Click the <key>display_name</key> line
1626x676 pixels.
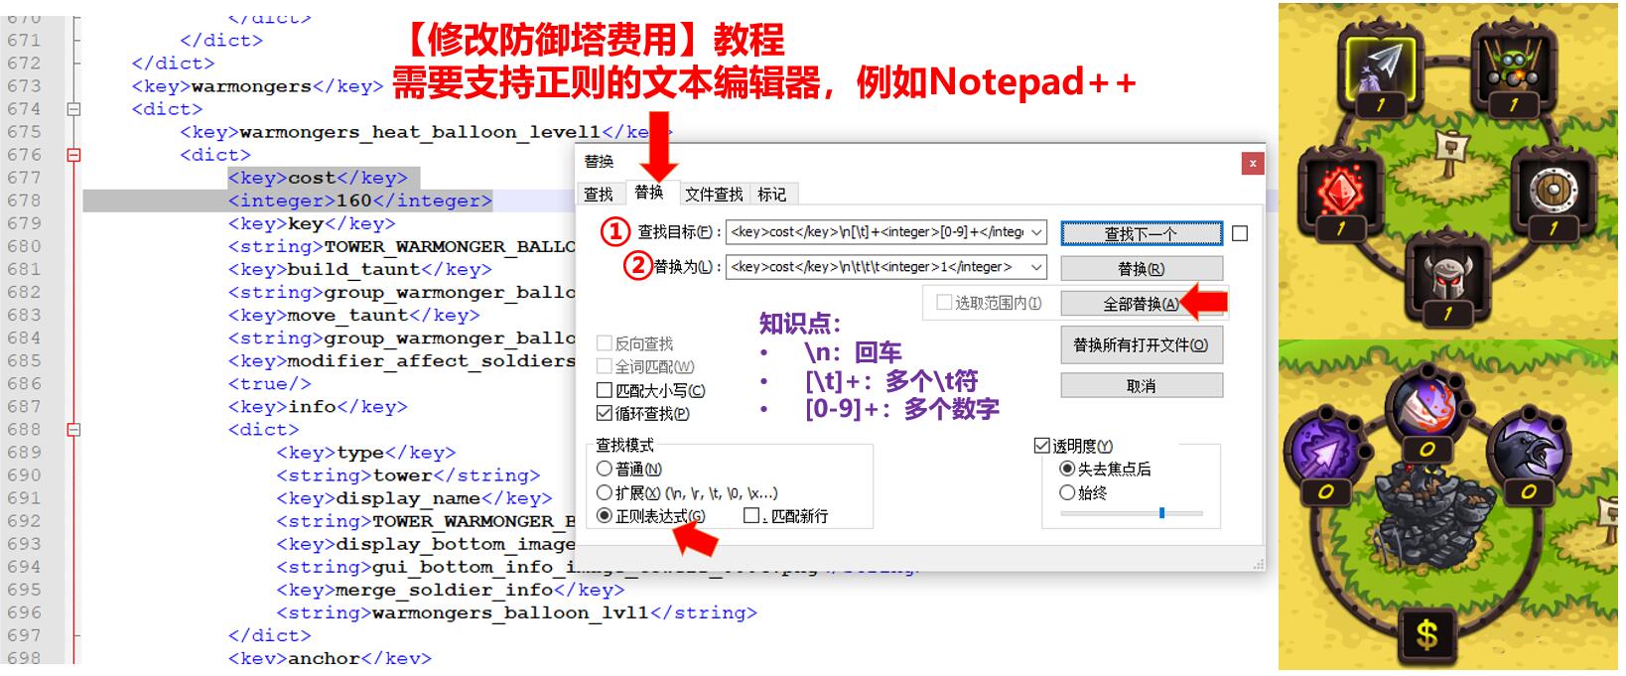click(414, 498)
